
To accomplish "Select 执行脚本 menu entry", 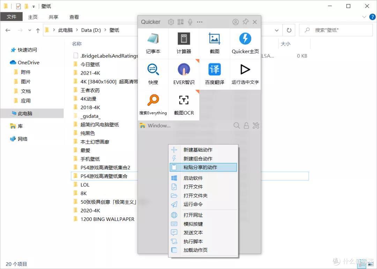I will tap(204, 241).
